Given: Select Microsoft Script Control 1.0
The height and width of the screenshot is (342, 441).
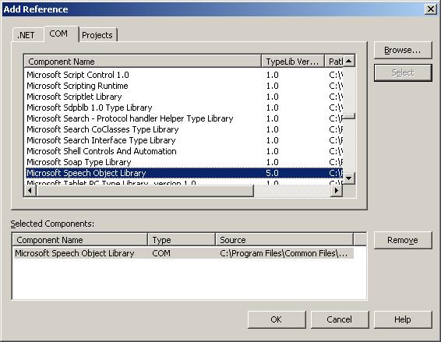Looking at the screenshot, I should coord(184,75).
